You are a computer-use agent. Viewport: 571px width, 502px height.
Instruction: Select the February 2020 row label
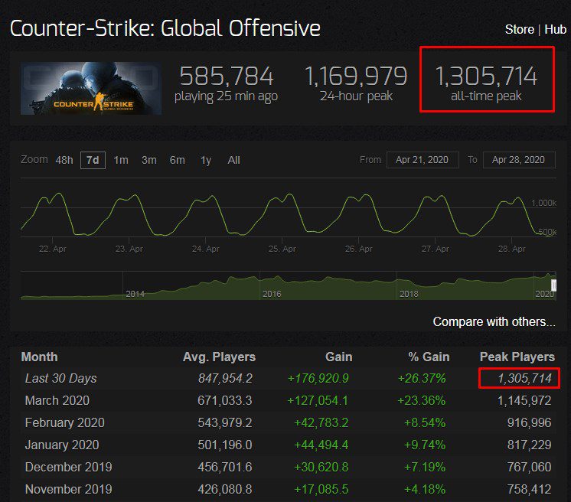[65, 422]
